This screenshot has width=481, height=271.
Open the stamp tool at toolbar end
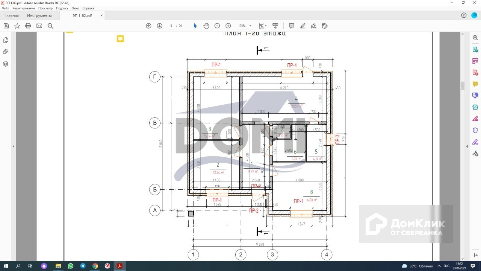pyautogui.click(x=325, y=26)
